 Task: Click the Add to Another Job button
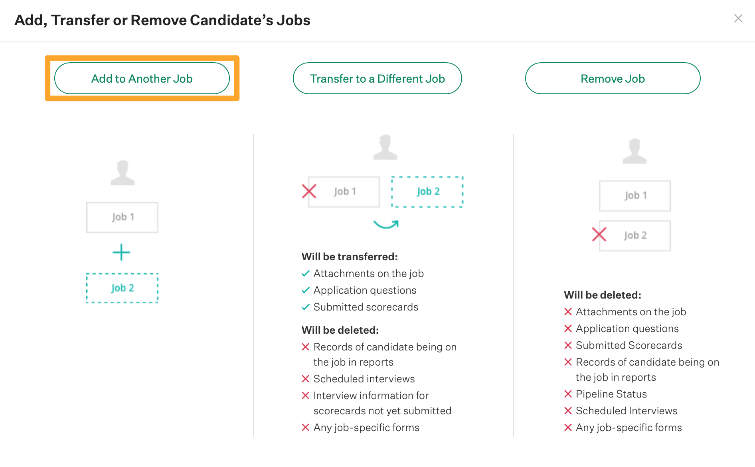(142, 78)
